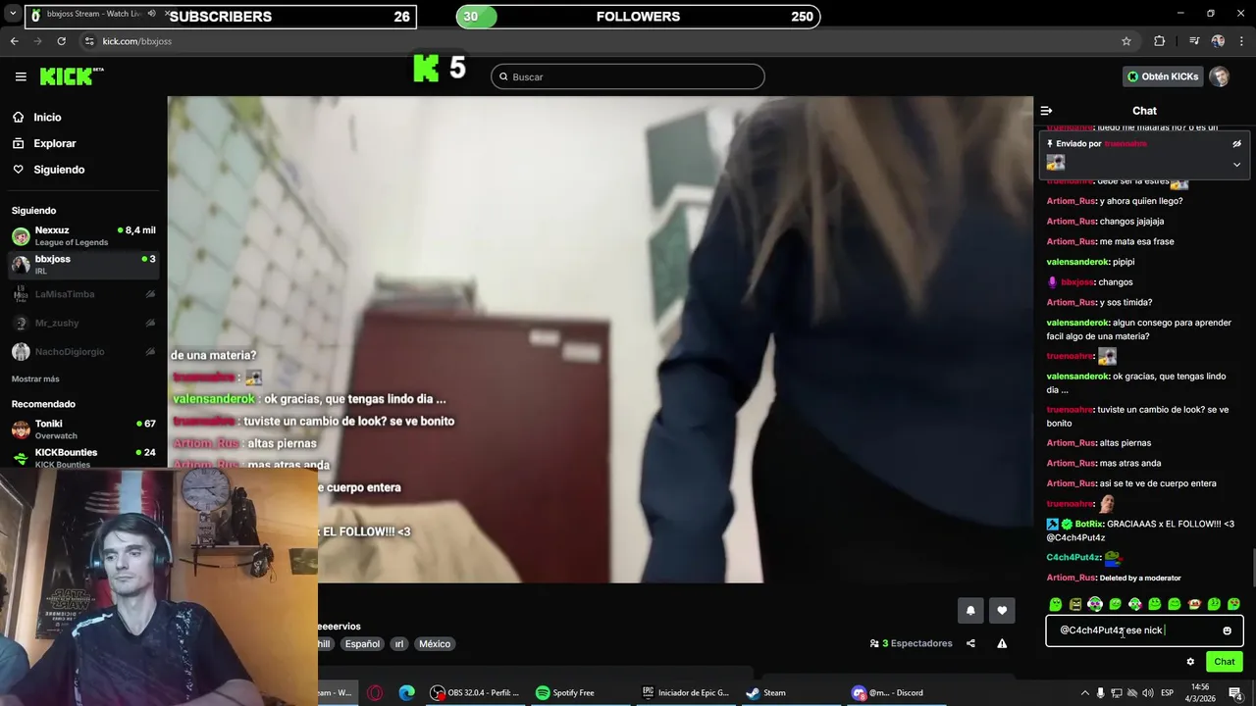Click the green headphones emote
Viewport: 1256px width, 706px height.
1095,604
